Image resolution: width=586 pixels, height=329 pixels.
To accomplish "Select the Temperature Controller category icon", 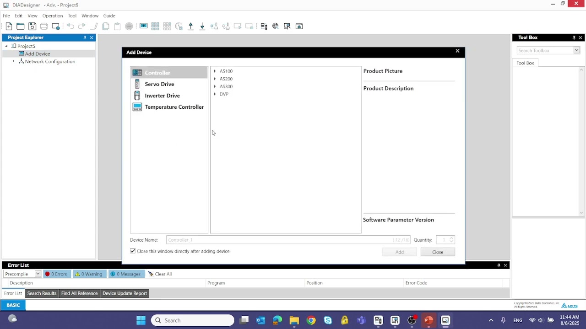I will click(137, 107).
